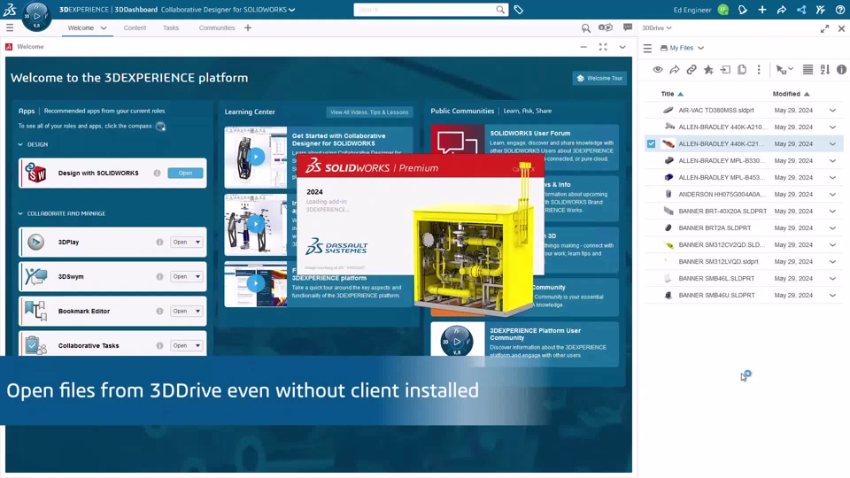Expand 3DDrive panel to full size

[824, 28]
